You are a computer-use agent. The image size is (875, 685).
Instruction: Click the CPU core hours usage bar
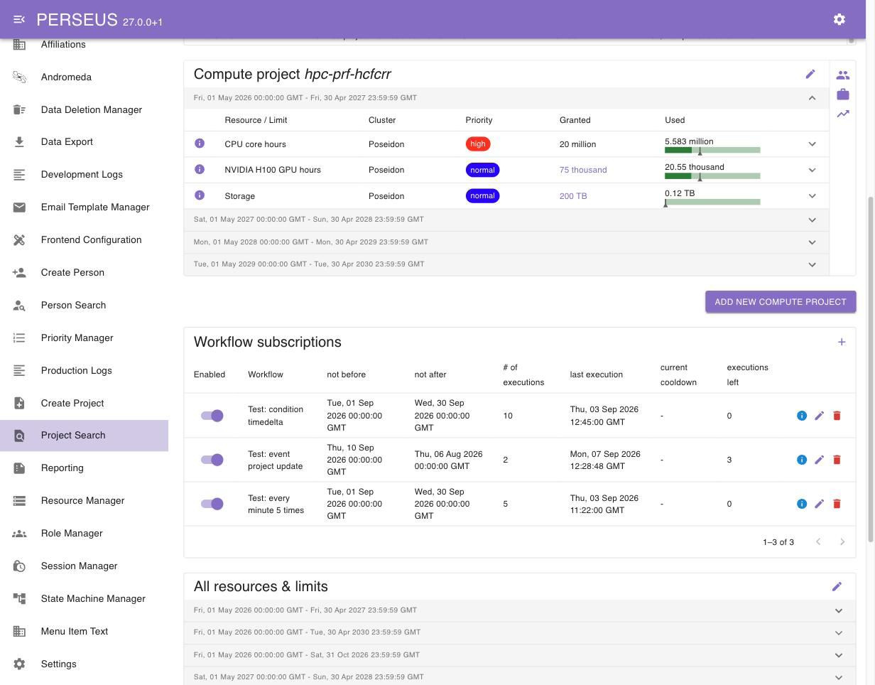tap(712, 150)
